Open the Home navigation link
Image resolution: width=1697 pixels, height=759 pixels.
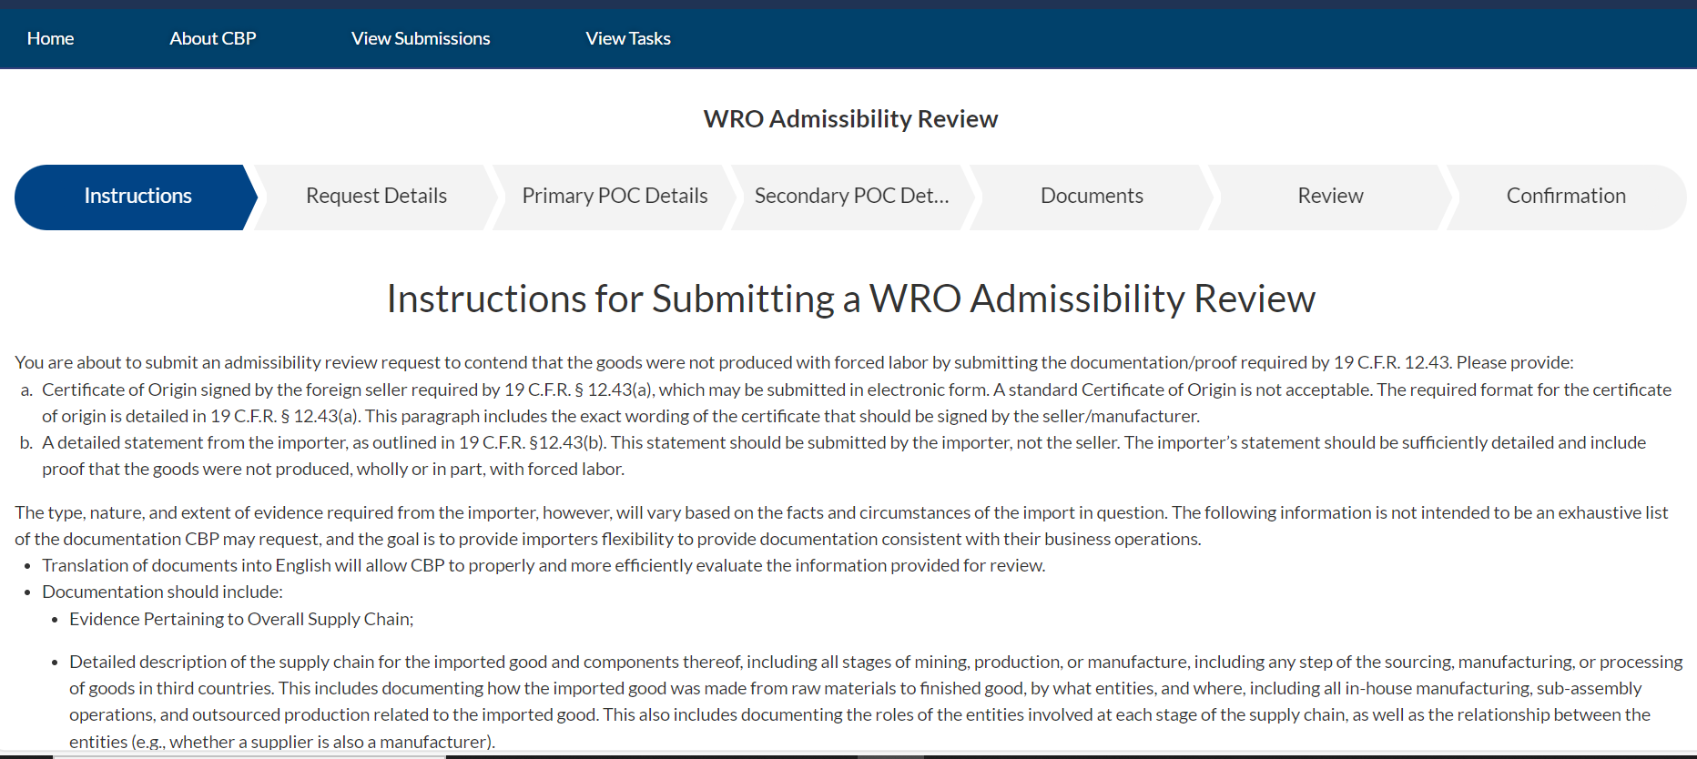(50, 38)
